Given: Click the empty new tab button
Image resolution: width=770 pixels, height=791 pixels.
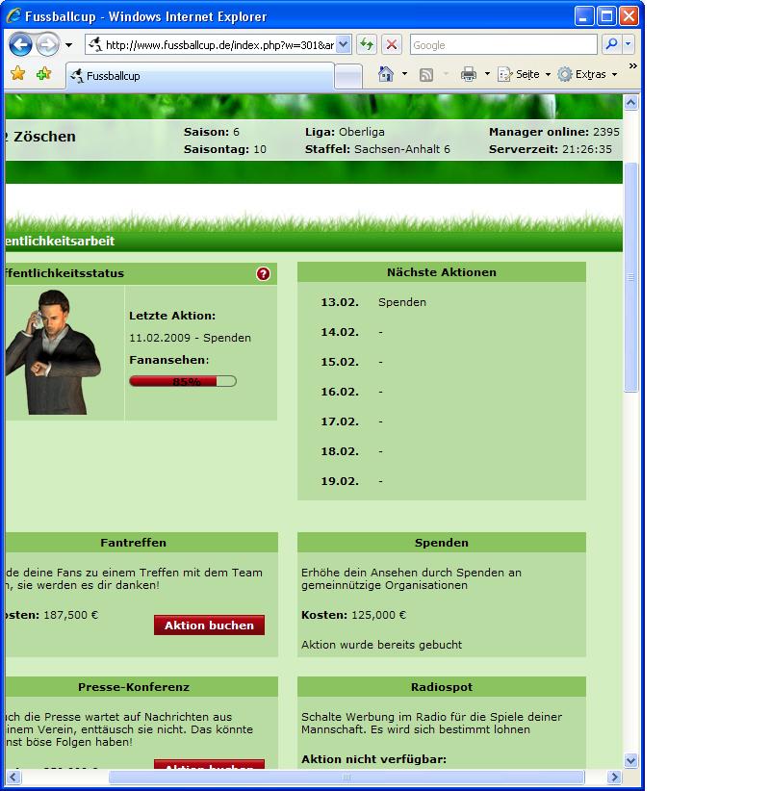Looking at the screenshot, I should coord(348,75).
